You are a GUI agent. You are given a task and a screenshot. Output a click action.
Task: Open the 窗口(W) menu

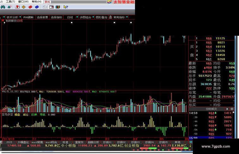click(23, 2)
